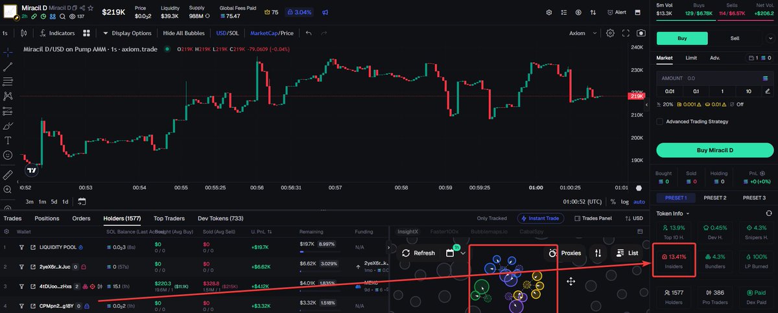Viewport: 778px width, 313px height.
Task: Select the zoom-in tool in chart sidebar
Action: [8, 190]
